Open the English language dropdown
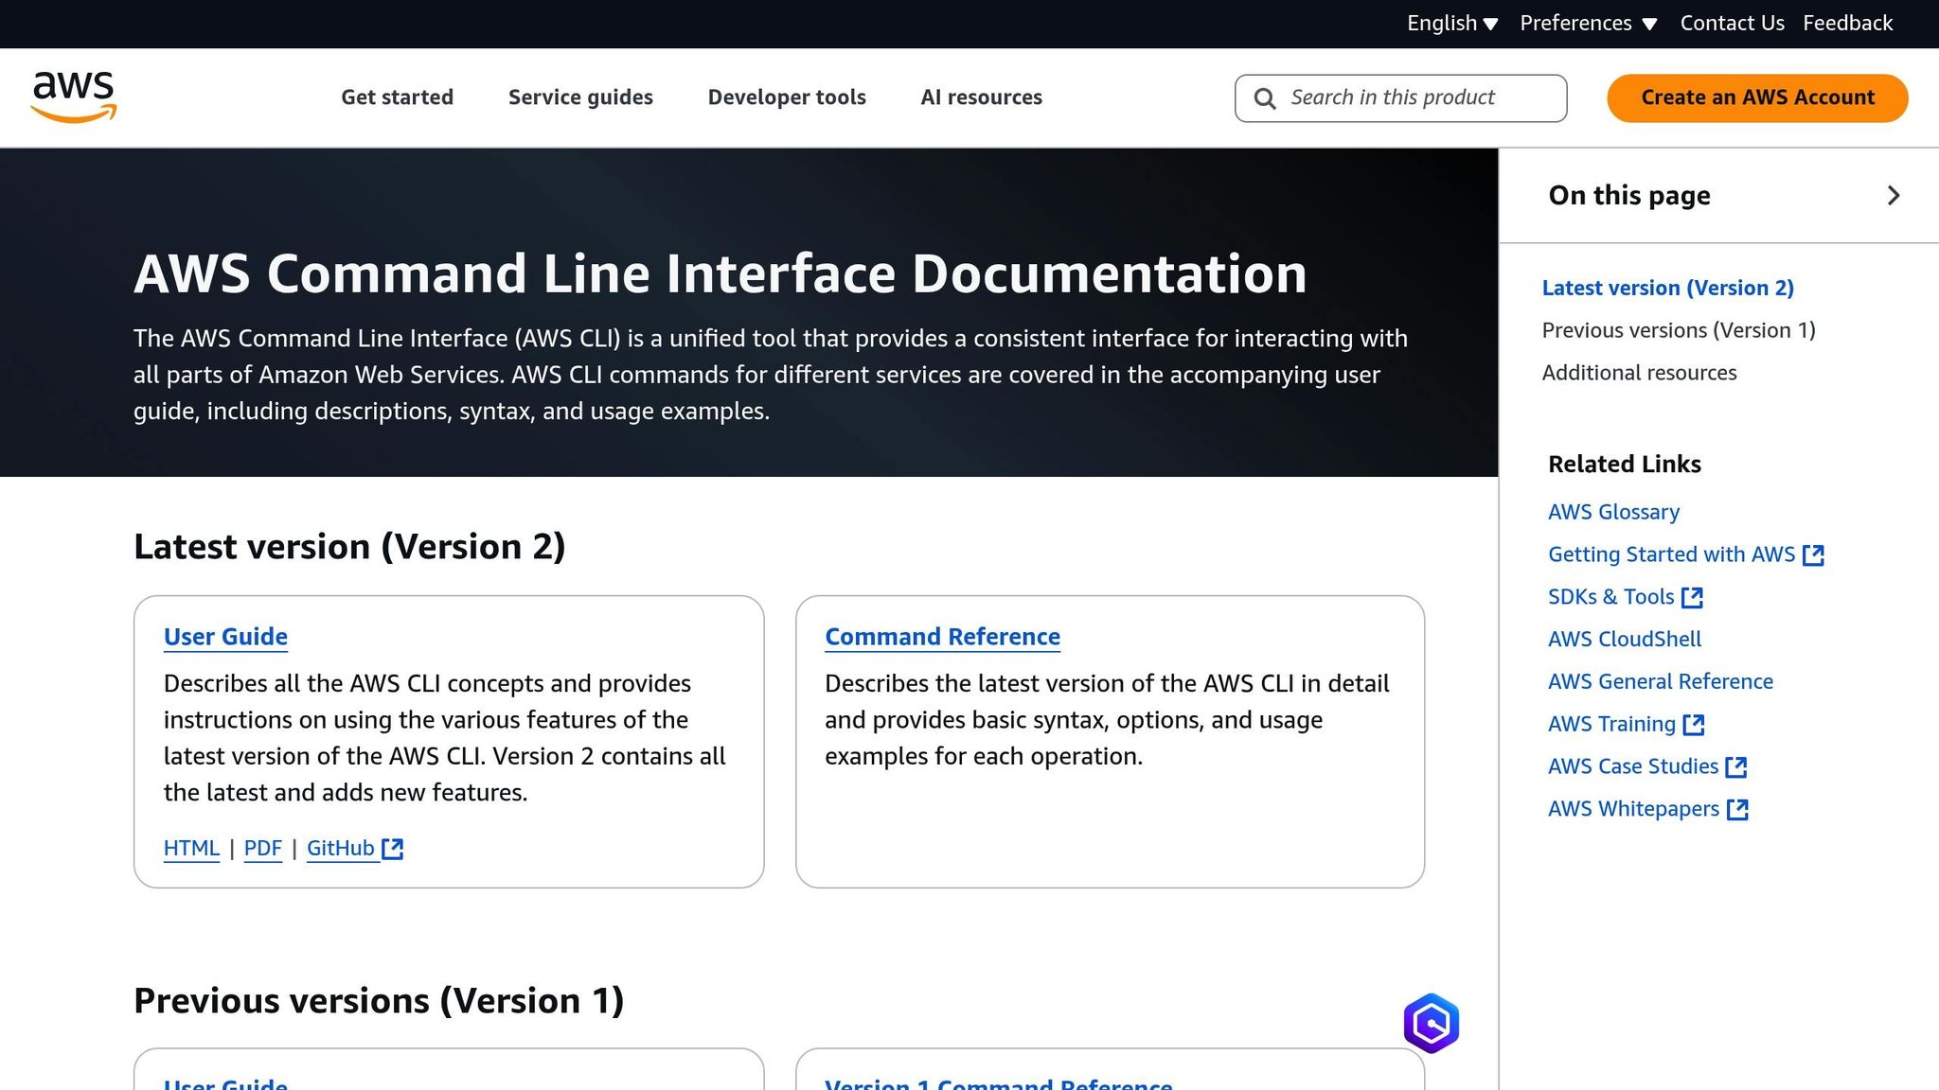The image size is (1939, 1090). (x=1451, y=24)
